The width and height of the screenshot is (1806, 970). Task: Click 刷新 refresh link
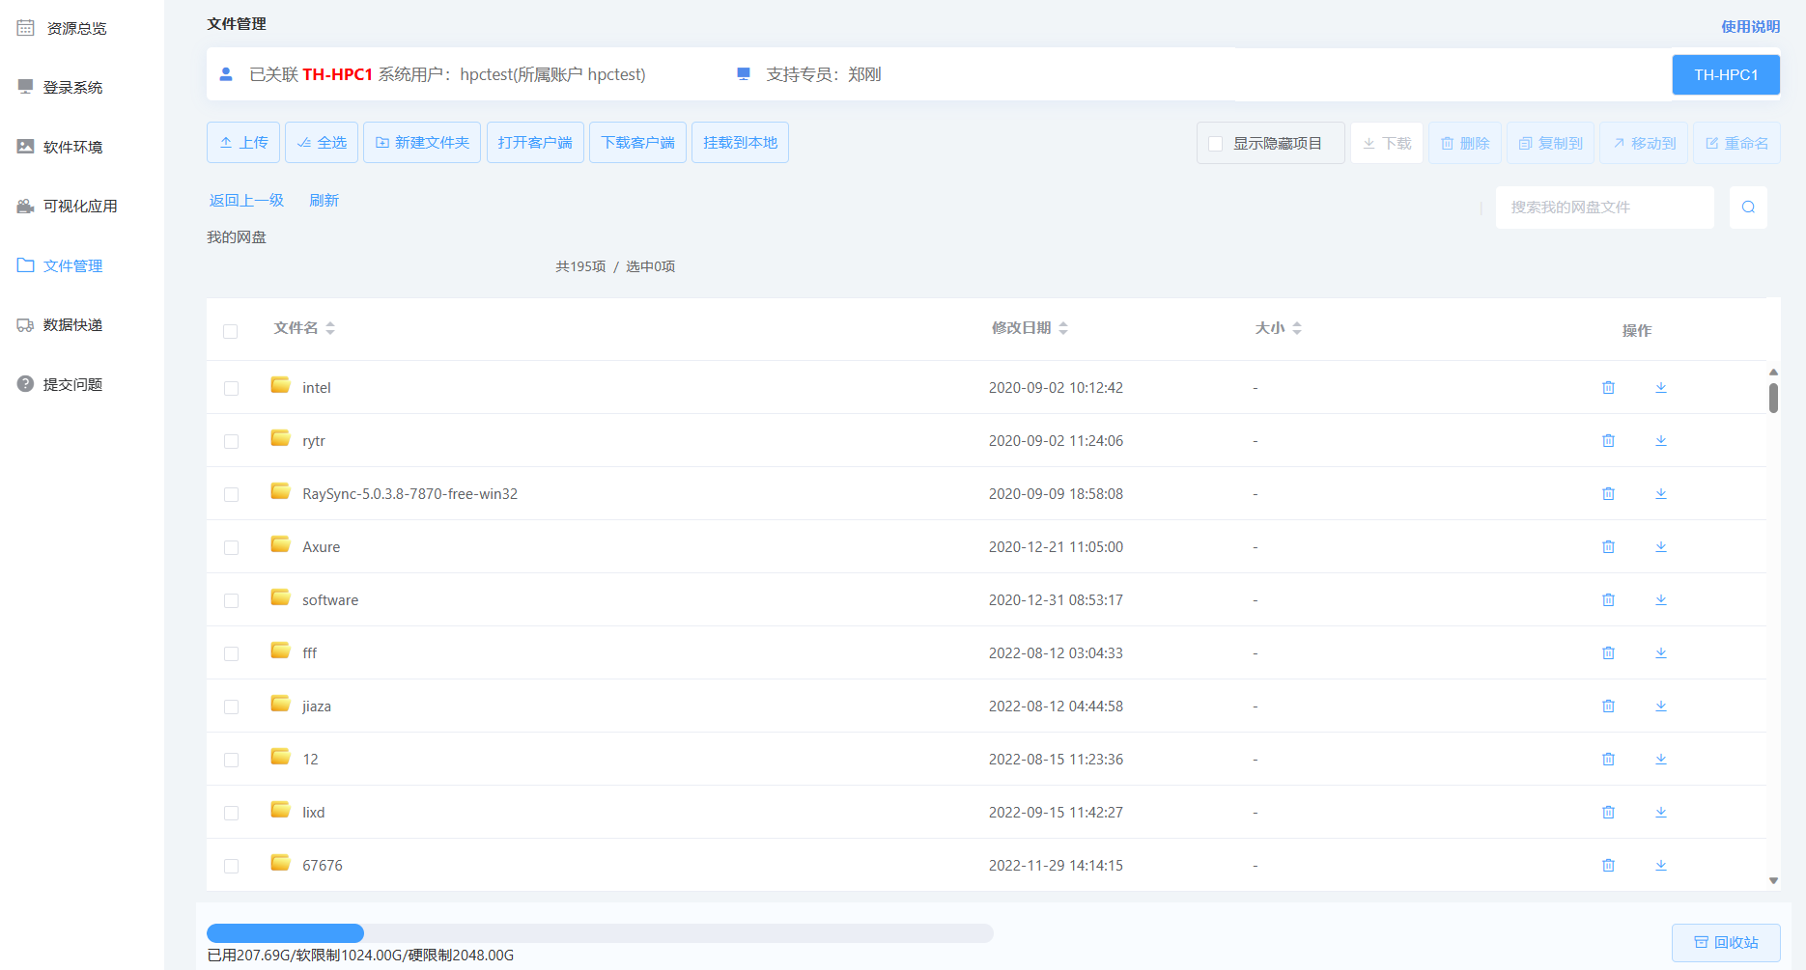(x=324, y=201)
